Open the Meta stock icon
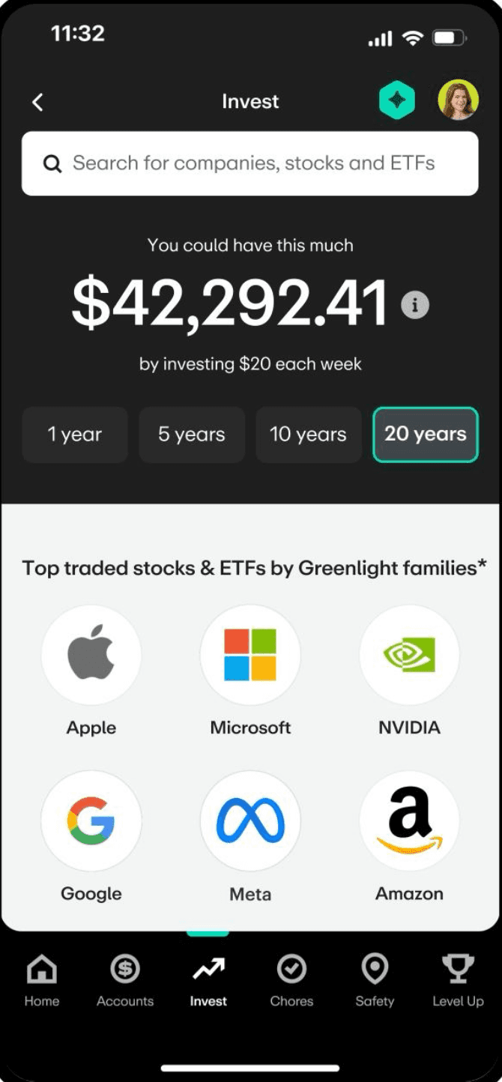 pos(250,820)
